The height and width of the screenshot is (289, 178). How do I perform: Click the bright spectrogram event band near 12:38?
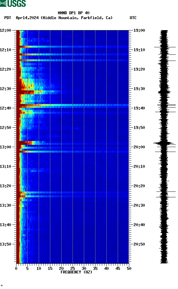tap(73, 105)
